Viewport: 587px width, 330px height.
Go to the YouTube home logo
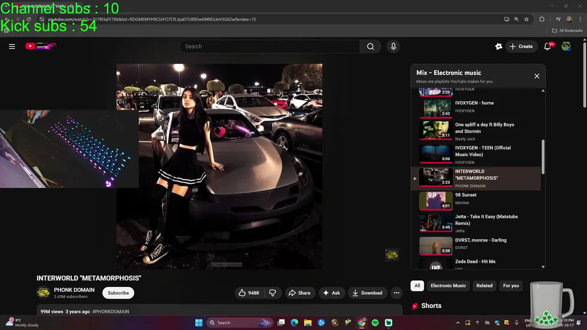[x=40, y=46]
